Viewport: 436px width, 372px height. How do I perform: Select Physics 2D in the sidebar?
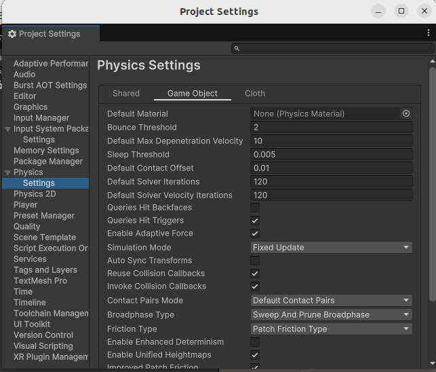(x=35, y=194)
